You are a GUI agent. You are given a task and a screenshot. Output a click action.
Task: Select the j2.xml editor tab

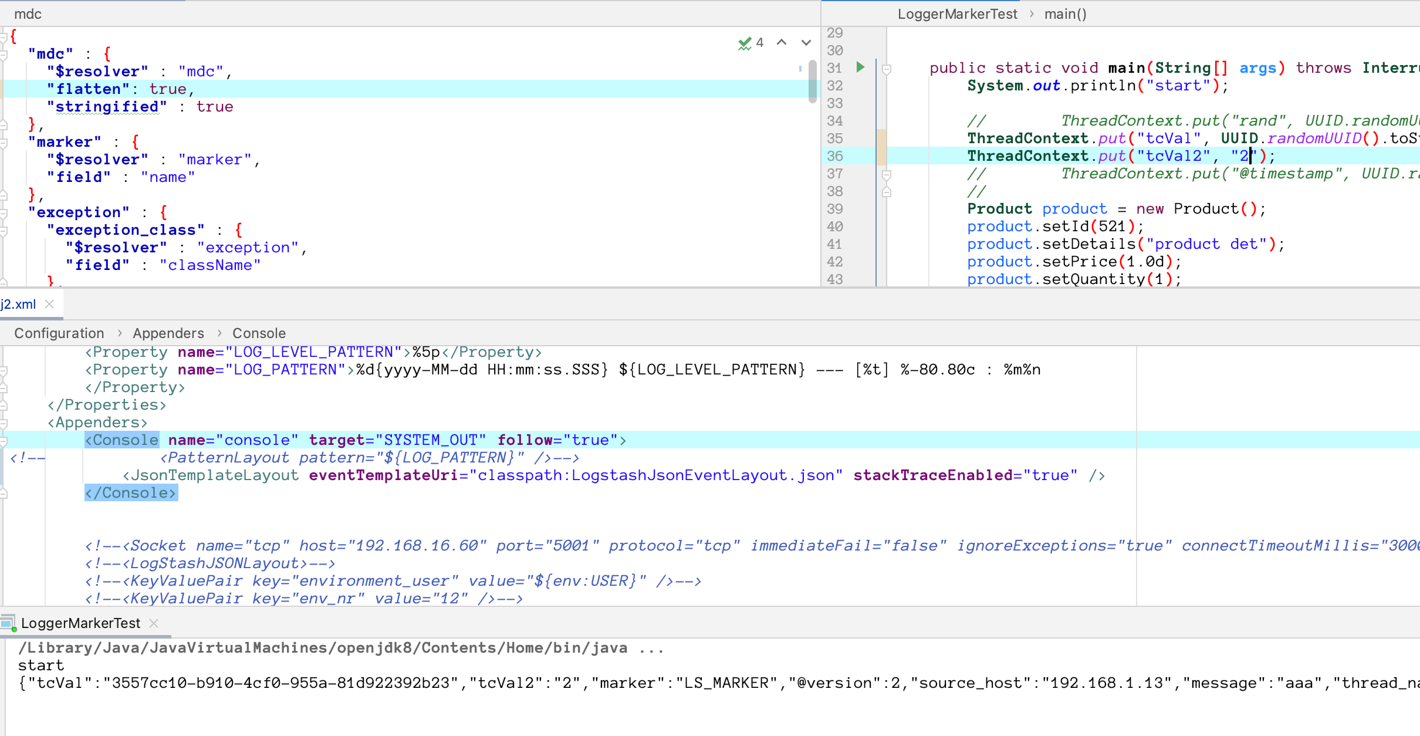pyautogui.click(x=19, y=304)
